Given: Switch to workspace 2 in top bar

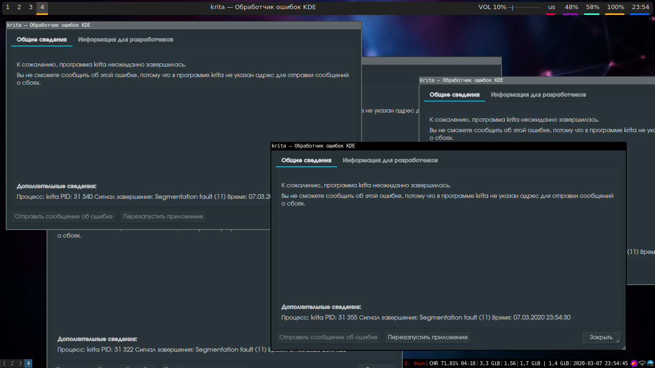Looking at the screenshot, I should [x=19, y=7].
